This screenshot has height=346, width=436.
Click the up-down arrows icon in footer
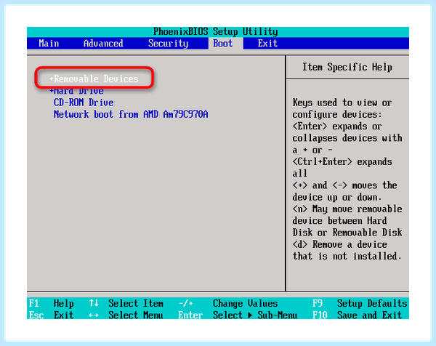click(94, 303)
